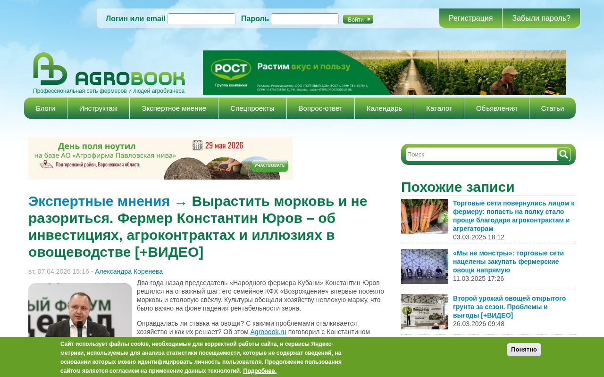Click the carrots thumbnail in Похожие записи

[424, 216]
